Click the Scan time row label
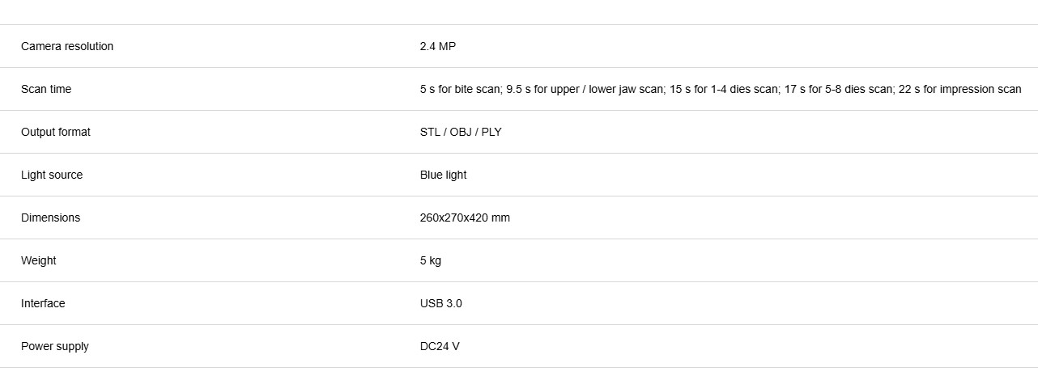The height and width of the screenshot is (376, 1038). (46, 90)
